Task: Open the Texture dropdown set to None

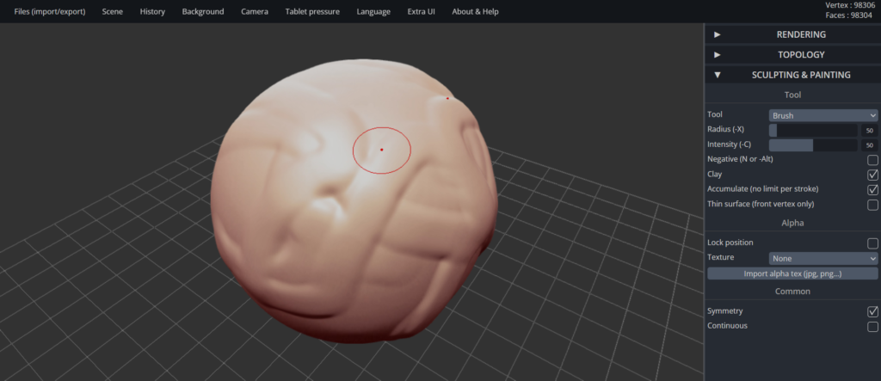Action: pos(822,258)
